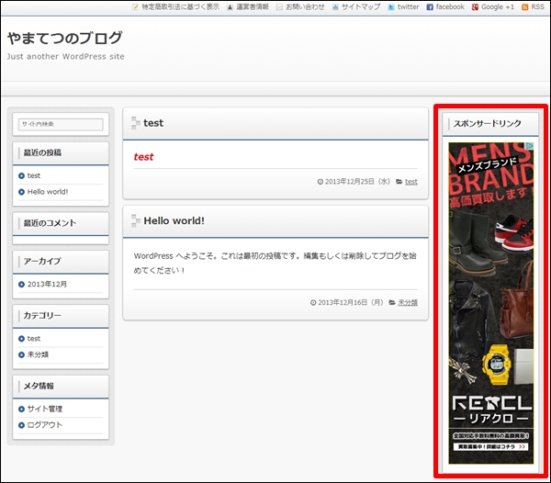The image size is (551, 483).
Task: Open the test post in 最近の投稿
Action: coord(34,175)
